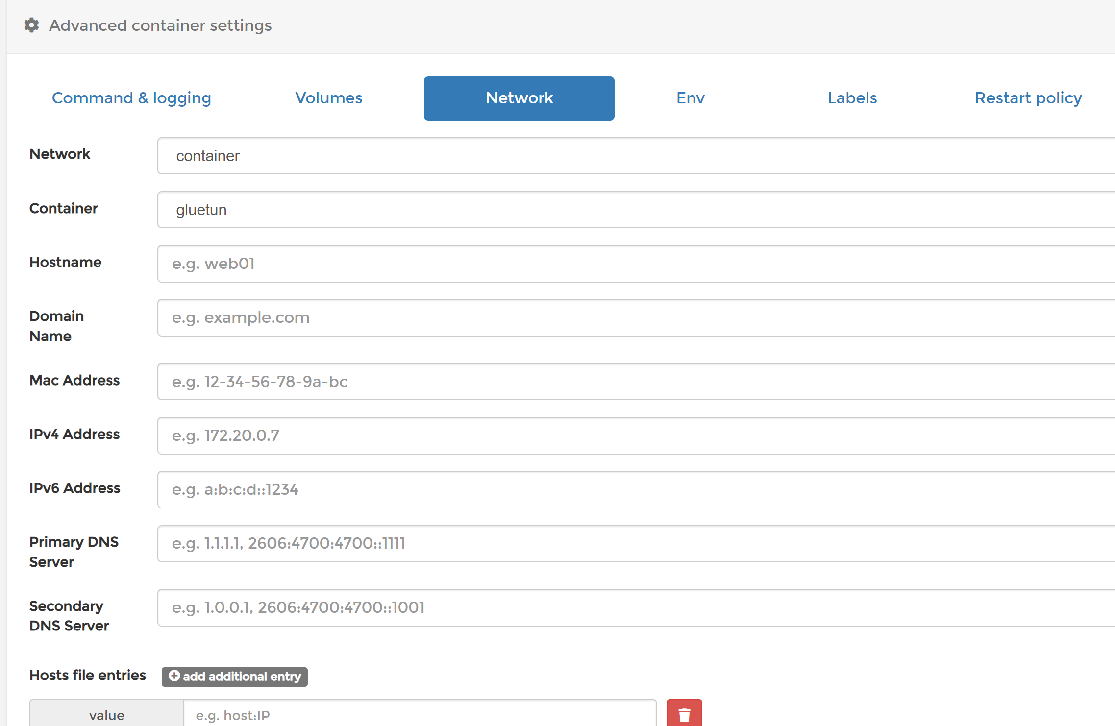Switch to the Labels tab
This screenshot has height=726, width=1115.
[852, 98]
